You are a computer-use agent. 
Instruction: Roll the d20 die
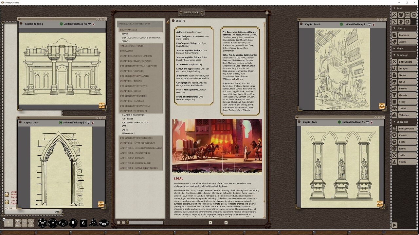click(42, 223)
